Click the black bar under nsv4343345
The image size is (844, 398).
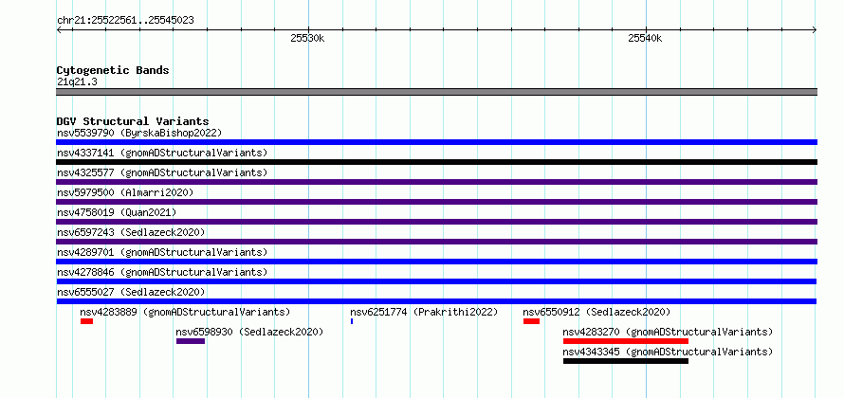[x=626, y=361]
